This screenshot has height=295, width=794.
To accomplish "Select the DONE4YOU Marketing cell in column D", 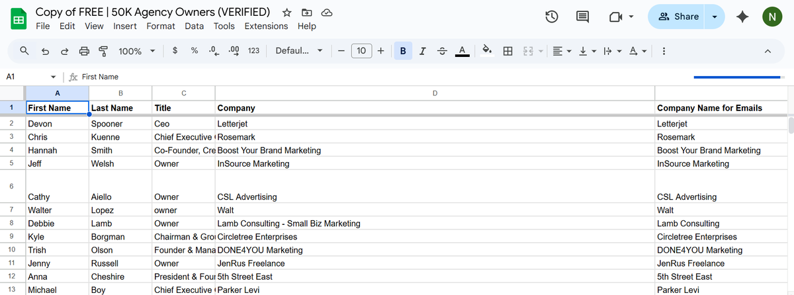I will point(435,250).
